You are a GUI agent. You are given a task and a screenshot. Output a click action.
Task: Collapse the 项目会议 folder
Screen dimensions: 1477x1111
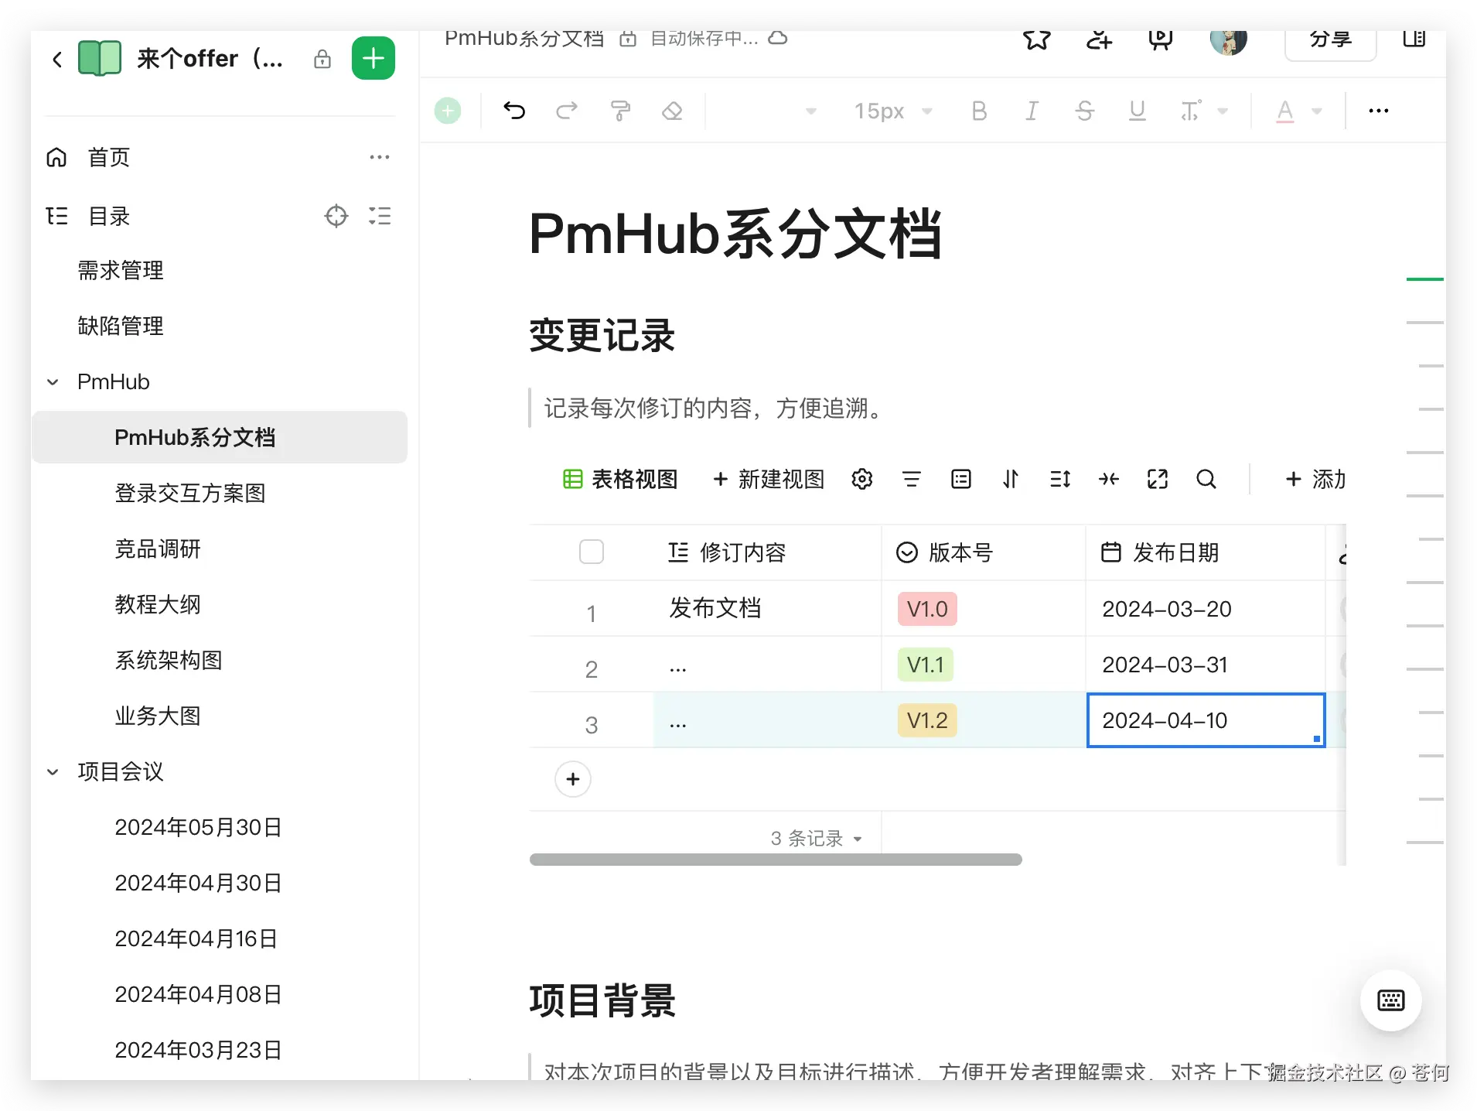(53, 771)
